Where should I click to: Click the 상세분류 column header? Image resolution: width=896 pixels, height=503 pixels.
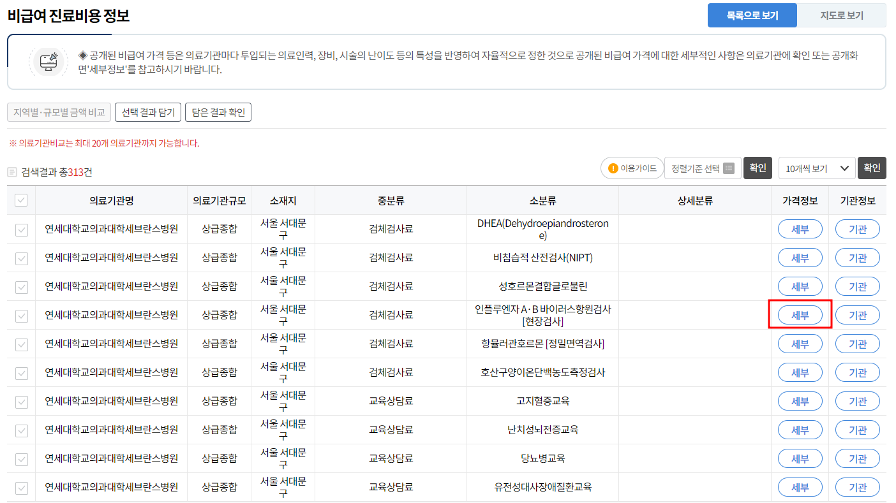tap(695, 201)
